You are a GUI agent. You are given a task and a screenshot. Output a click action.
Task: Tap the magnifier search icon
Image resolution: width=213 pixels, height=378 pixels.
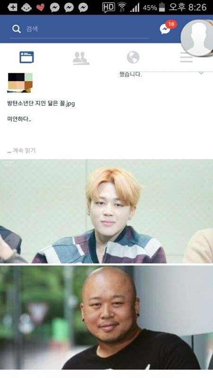(16, 29)
